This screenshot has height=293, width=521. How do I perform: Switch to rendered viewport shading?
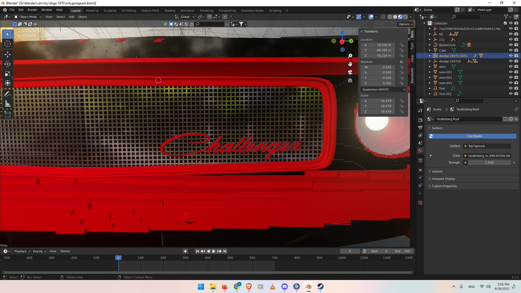point(405,17)
